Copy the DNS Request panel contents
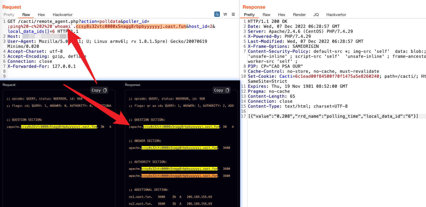 [x=99, y=90]
